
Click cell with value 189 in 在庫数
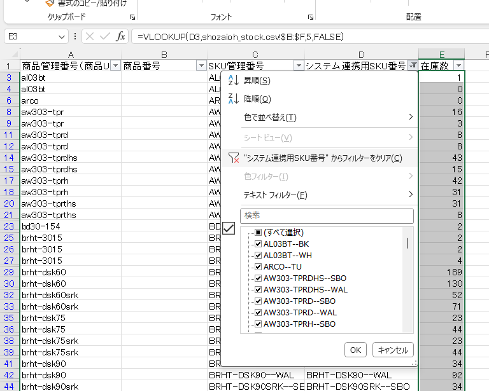click(442, 272)
